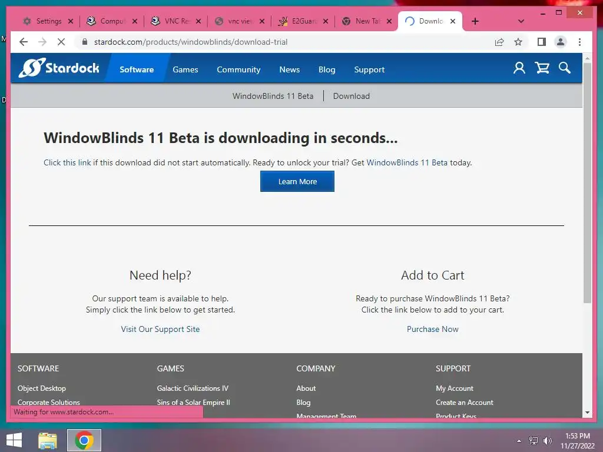
Task: Open My Account footer link
Action: tap(454, 388)
